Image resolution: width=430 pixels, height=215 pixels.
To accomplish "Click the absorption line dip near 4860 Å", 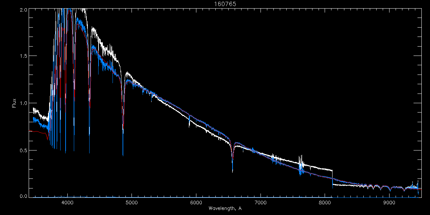I will [x=123, y=118].
